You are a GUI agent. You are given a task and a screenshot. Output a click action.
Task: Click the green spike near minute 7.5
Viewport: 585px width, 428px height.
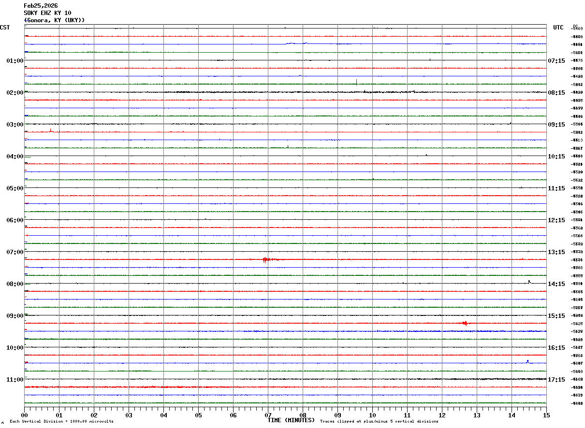(x=288, y=146)
